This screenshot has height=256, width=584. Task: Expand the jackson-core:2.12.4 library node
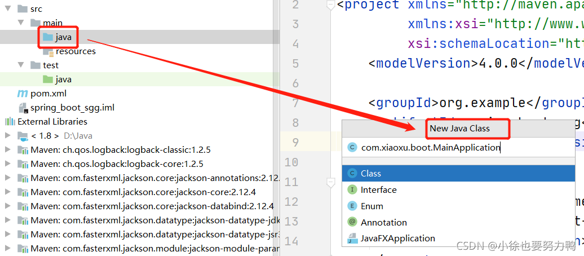tap(8, 192)
